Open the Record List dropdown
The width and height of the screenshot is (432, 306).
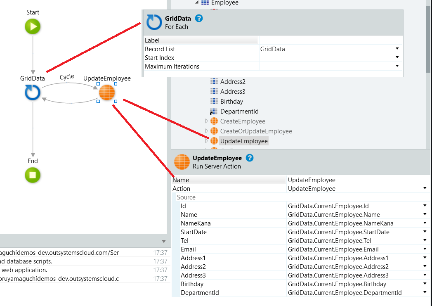397,49
